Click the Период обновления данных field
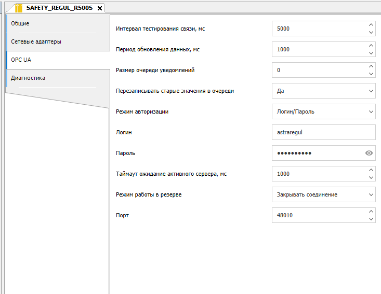The image size is (381, 294). coord(318,49)
